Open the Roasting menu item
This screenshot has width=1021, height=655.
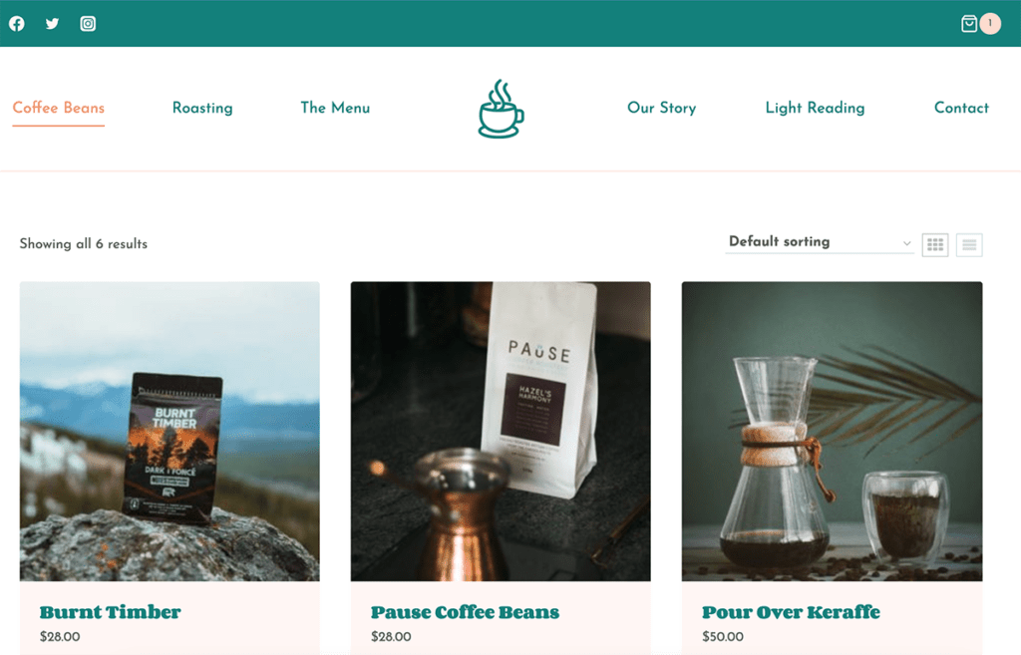pos(202,108)
